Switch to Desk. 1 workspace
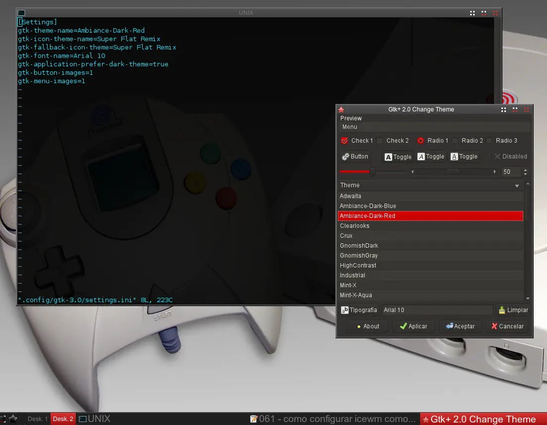The width and height of the screenshot is (547, 425). pyautogui.click(x=38, y=419)
